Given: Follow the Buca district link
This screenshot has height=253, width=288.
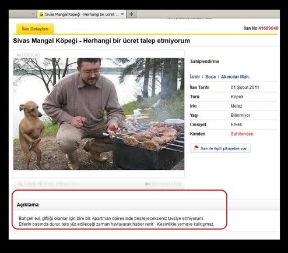Looking at the screenshot, I should point(210,77).
